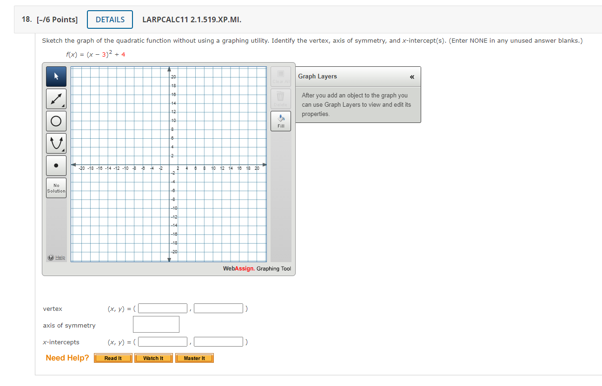
Task: Open the DETAILS button
Action: tap(110, 19)
